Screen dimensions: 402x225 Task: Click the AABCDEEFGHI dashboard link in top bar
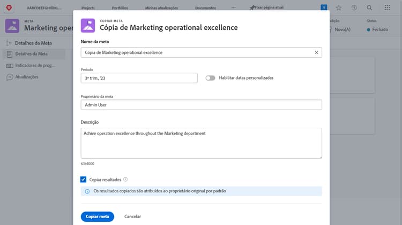click(44, 8)
